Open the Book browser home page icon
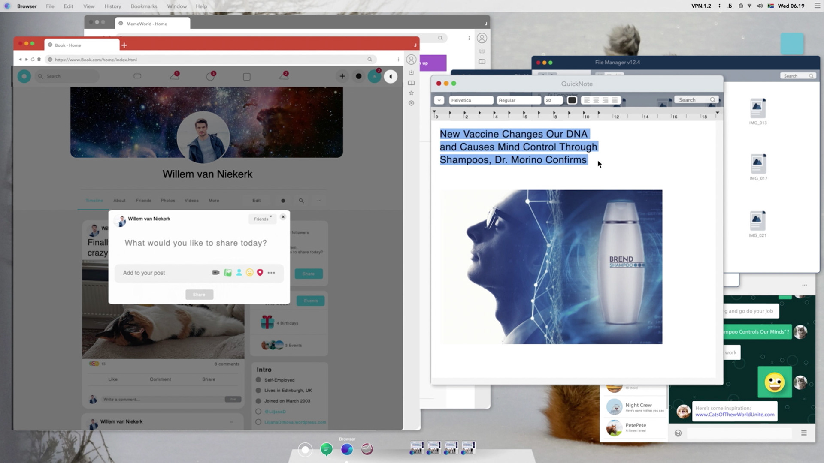824x463 pixels. point(39,60)
